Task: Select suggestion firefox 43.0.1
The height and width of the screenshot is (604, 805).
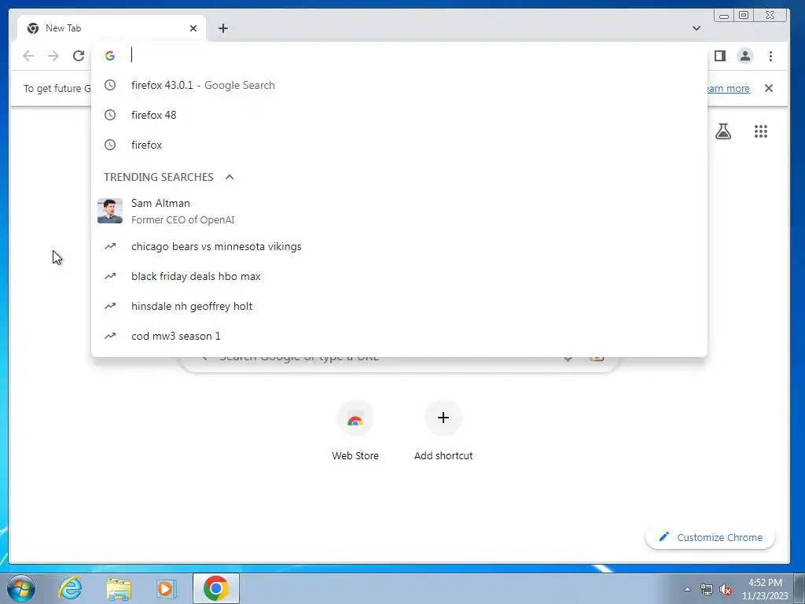Action: point(399,85)
